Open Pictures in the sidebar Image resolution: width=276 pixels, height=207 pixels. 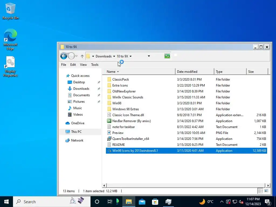[x=76, y=102]
